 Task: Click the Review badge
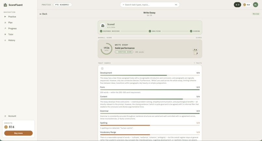coord(256,14)
